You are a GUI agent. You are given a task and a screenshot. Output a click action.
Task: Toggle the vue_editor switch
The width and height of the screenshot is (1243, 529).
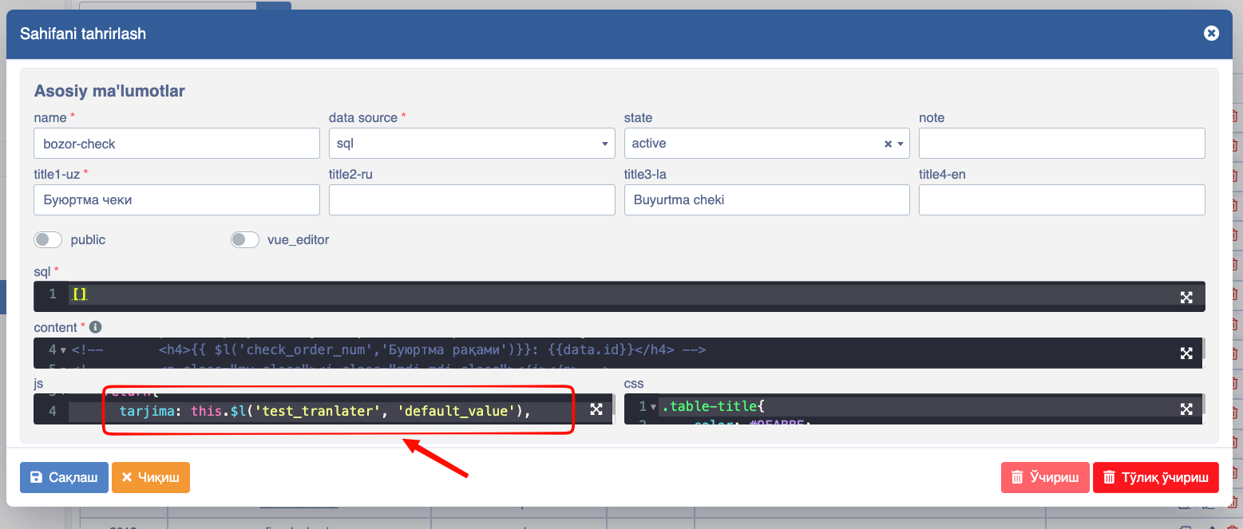[x=245, y=239]
